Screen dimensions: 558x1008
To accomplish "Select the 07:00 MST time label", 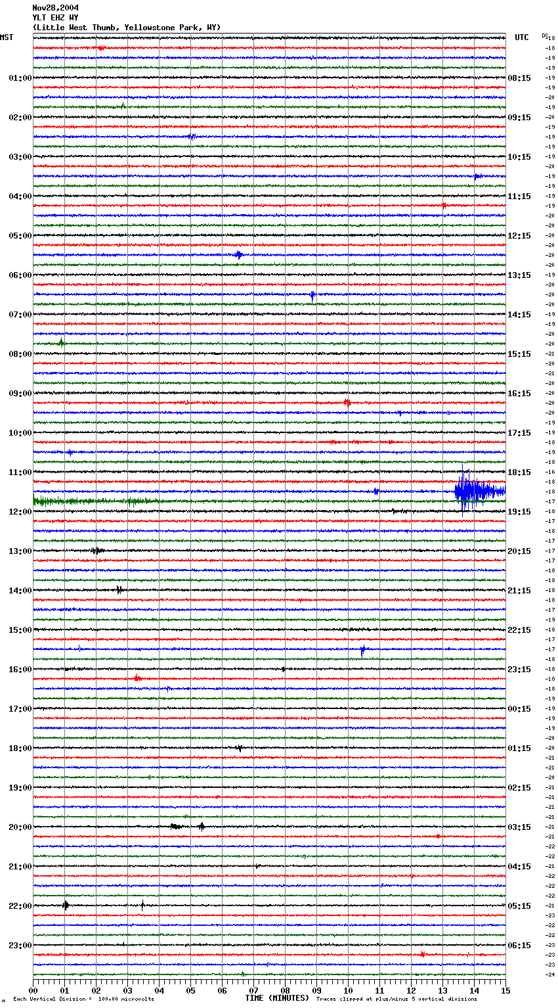I will pos(20,315).
